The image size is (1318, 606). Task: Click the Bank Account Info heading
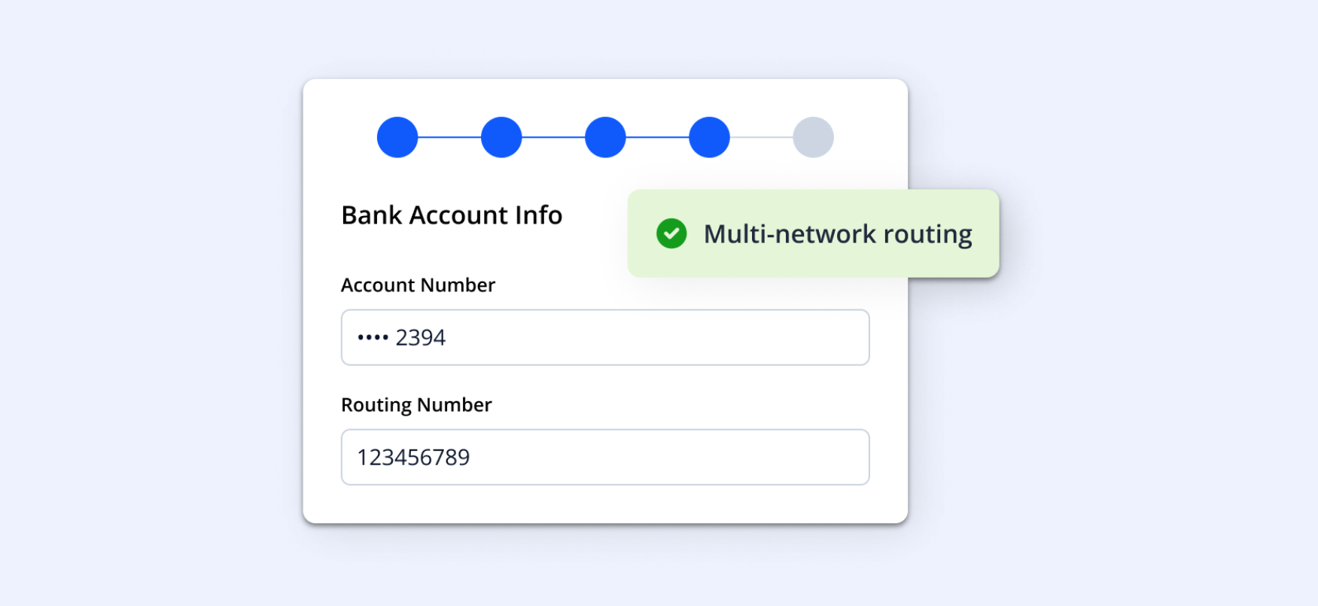click(x=452, y=215)
